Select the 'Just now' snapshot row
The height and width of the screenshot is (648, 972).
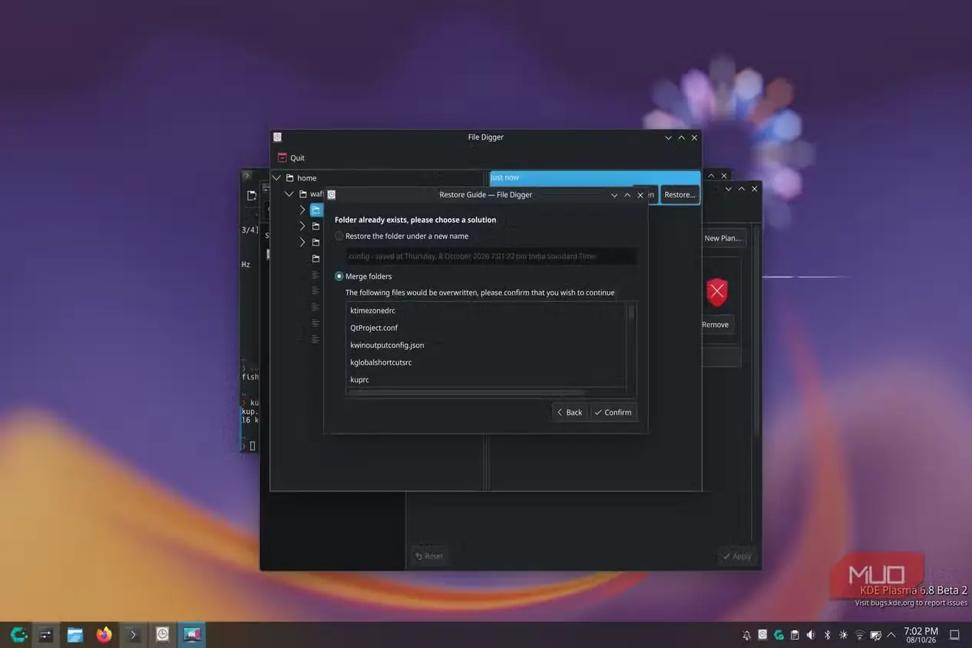[x=595, y=178]
